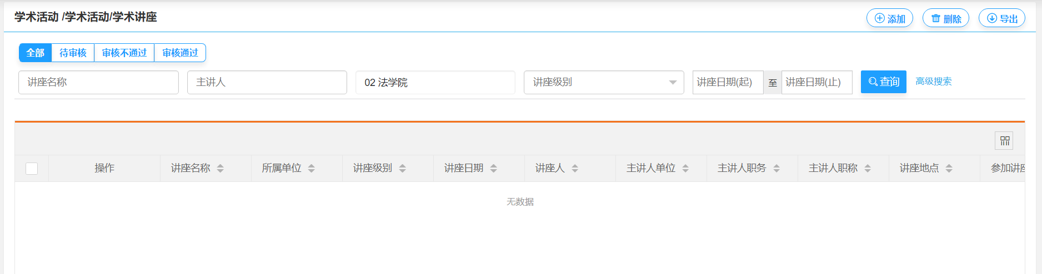
Task: Toggle the select-all checkbox in table header
Action: [32, 168]
